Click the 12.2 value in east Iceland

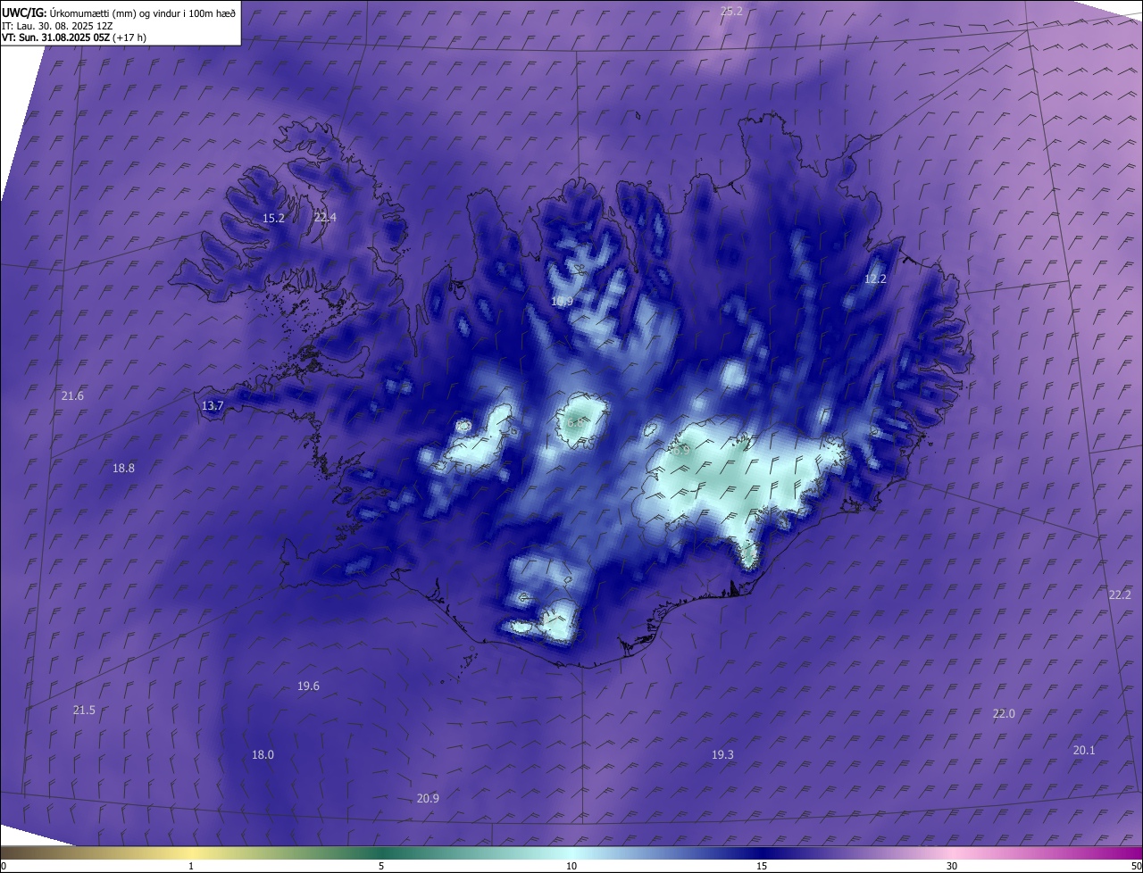[x=875, y=279]
